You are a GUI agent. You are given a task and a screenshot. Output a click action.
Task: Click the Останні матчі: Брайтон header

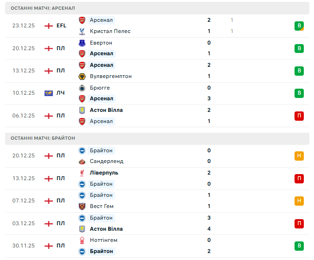point(43,138)
